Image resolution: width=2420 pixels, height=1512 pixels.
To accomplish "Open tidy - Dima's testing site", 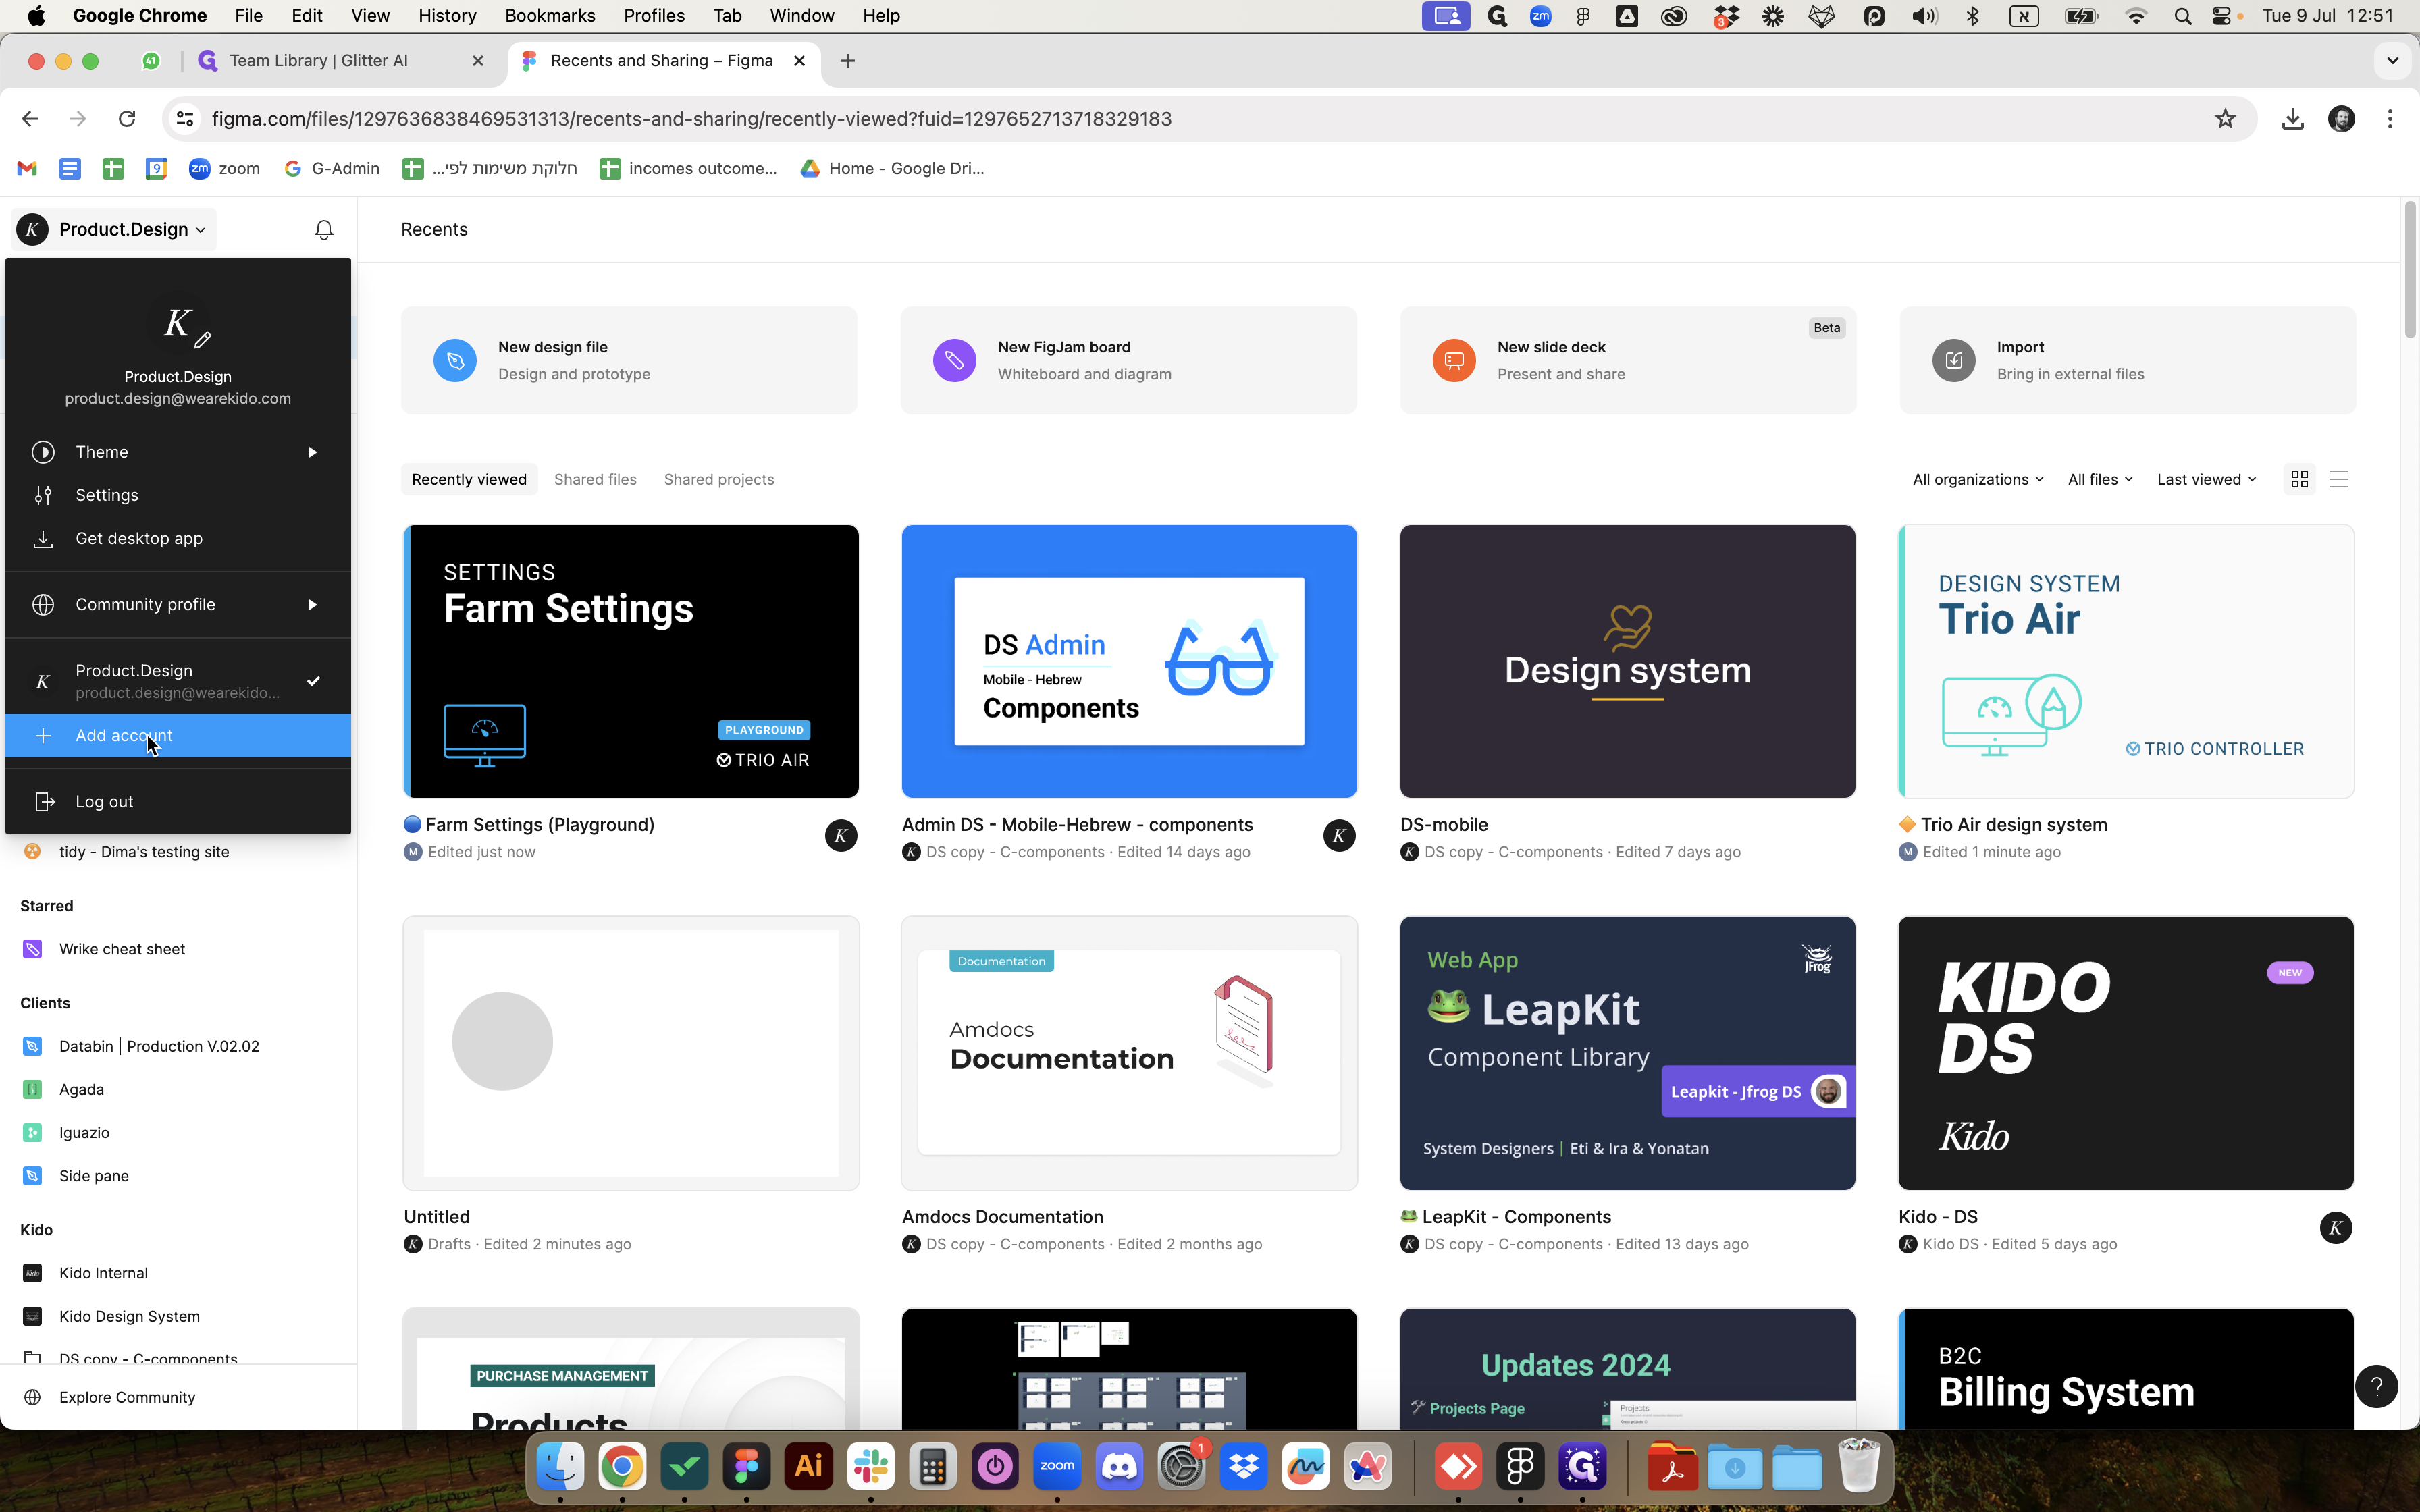I will (x=144, y=852).
